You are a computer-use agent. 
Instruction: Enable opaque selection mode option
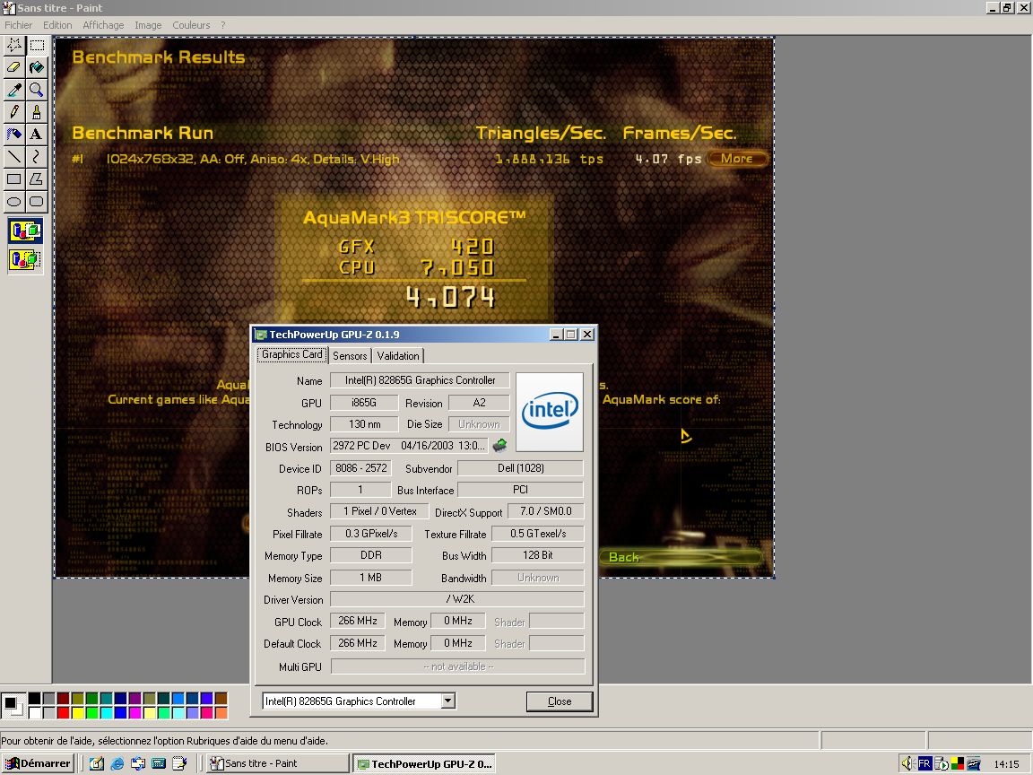pyautogui.click(x=25, y=231)
